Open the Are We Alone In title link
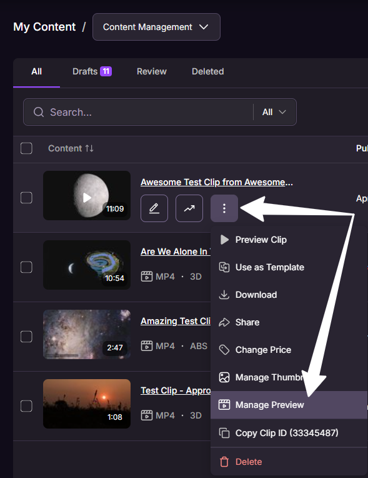The image size is (368, 478). [x=176, y=252]
